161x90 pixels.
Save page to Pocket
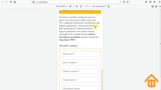pos(124,2)
